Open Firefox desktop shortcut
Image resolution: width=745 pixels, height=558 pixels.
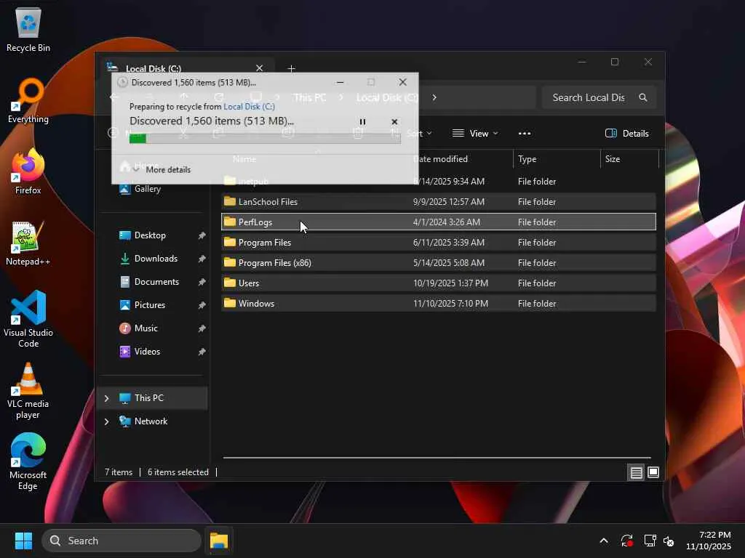[28, 172]
